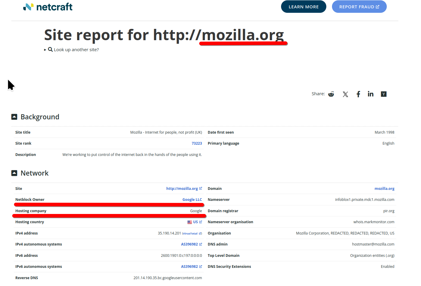Select reverse DNS 201.14.190.35.bc.googleusercontent.com

168,278
